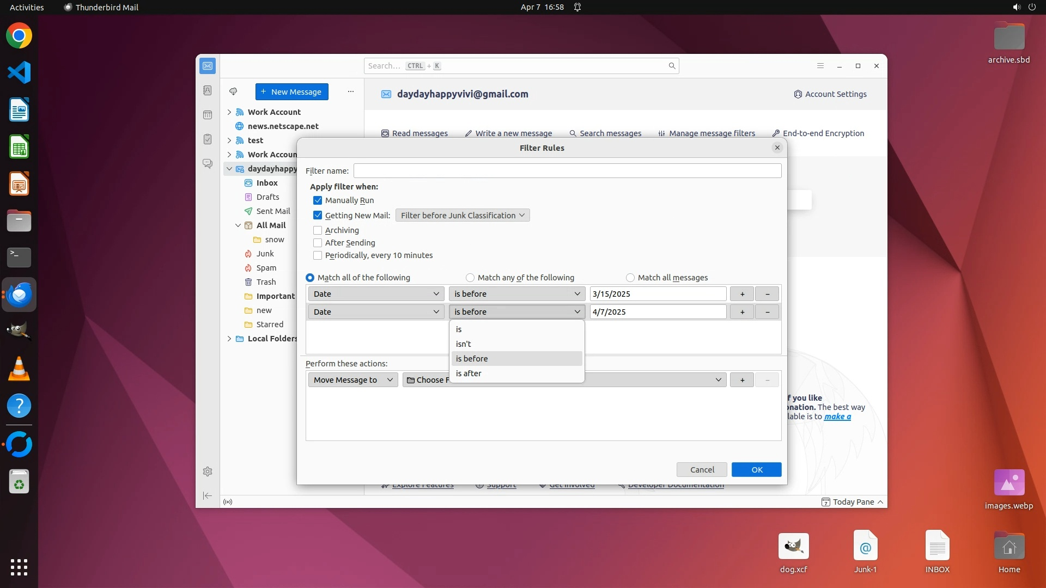
Task: Open the Calendar sidebar icon
Action: tap(208, 115)
